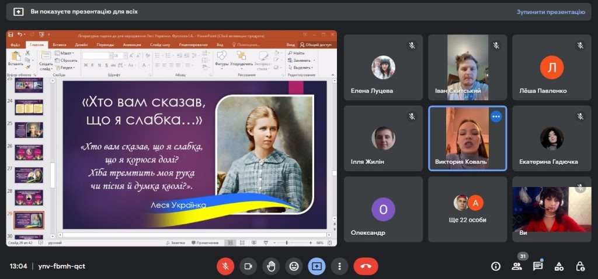Open the chat with everyone panel
Viewport: 598px width, 279px height.
click(538, 266)
